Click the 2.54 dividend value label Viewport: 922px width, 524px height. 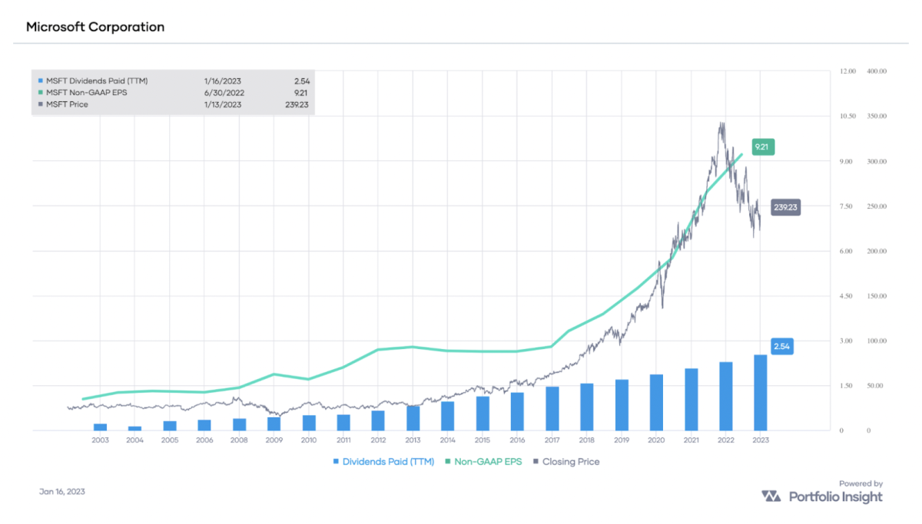781,347
